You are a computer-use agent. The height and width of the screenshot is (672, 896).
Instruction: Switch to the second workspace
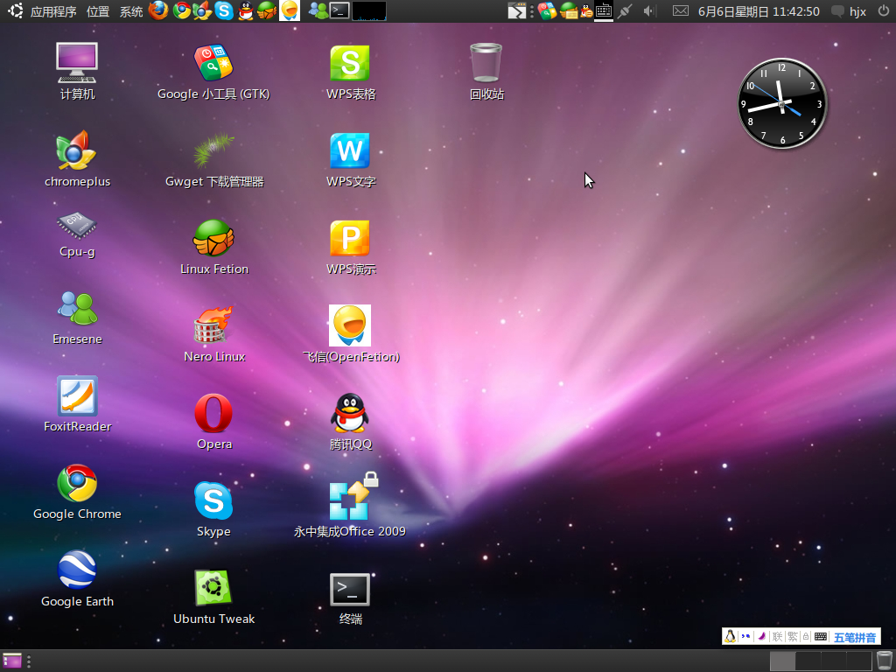[808, 661]
